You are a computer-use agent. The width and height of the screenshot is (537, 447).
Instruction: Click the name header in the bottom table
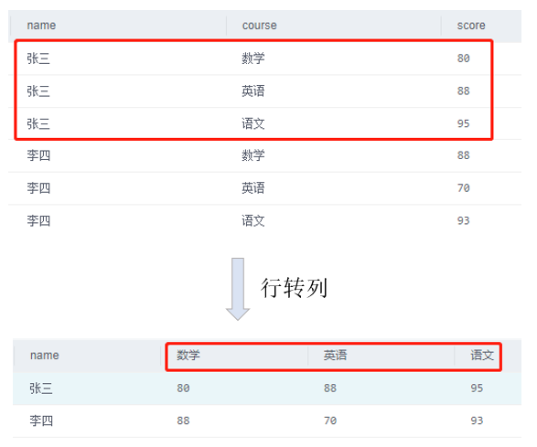45,356
